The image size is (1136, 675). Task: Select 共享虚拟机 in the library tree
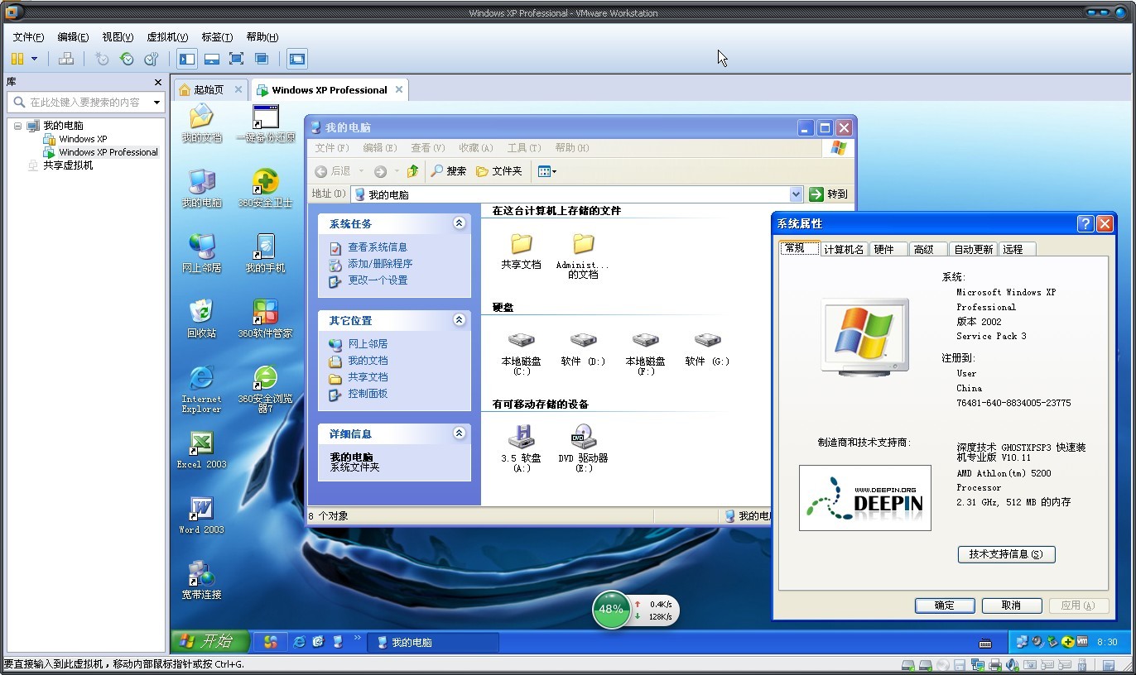[x=68, y=165]
